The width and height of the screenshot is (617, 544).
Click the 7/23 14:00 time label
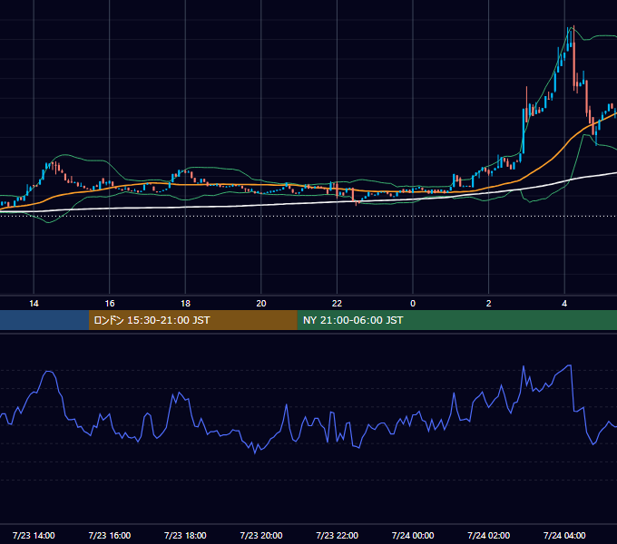34,535
